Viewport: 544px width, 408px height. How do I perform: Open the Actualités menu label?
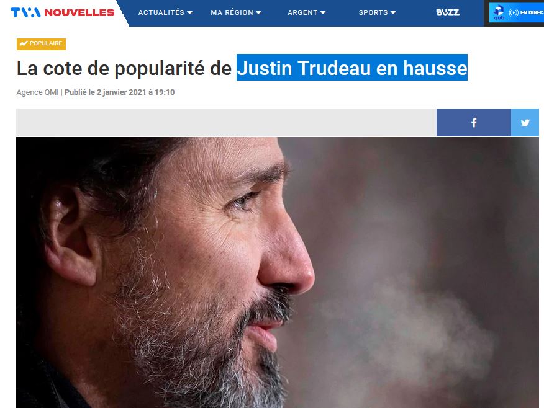point(161,12)
